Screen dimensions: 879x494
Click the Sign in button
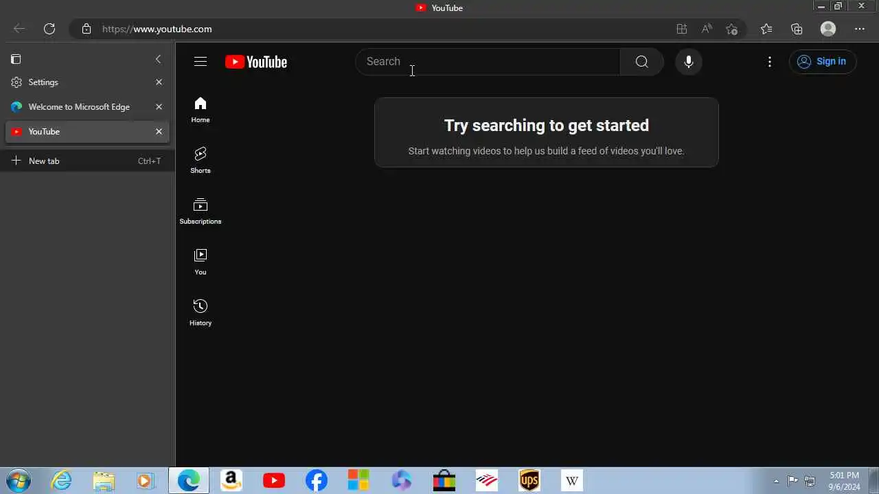(x=822, y=62)
